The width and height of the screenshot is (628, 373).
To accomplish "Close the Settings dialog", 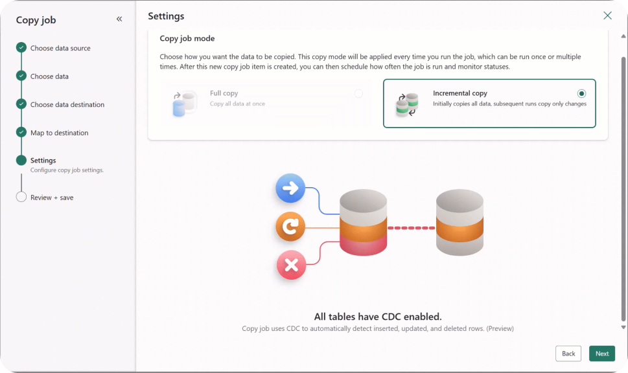I will point(607,15).
